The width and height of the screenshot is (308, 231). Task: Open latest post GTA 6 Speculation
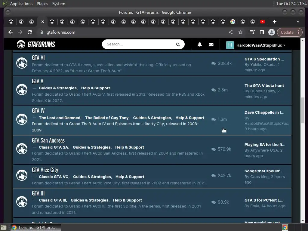pos(264,59)
